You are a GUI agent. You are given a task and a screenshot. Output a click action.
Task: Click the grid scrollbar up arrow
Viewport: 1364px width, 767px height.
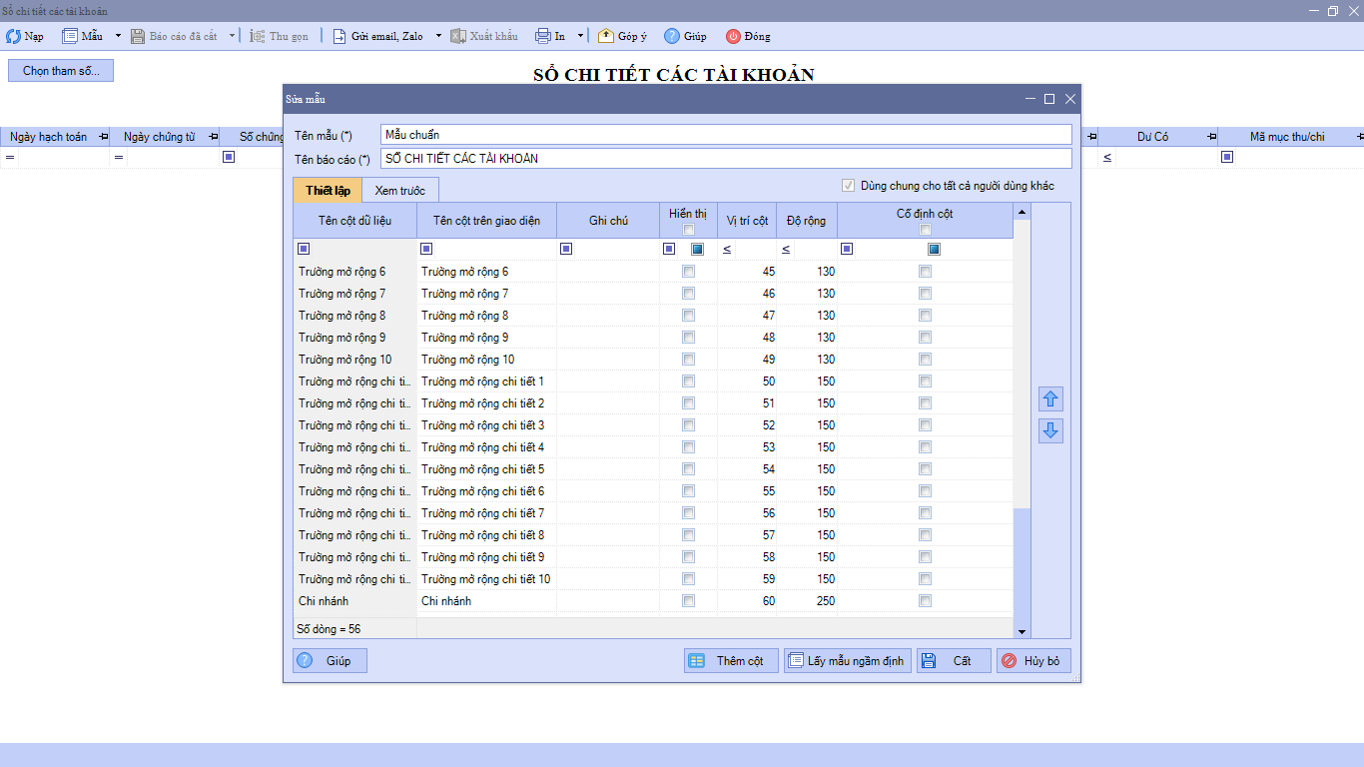[x=1022, y=212]
